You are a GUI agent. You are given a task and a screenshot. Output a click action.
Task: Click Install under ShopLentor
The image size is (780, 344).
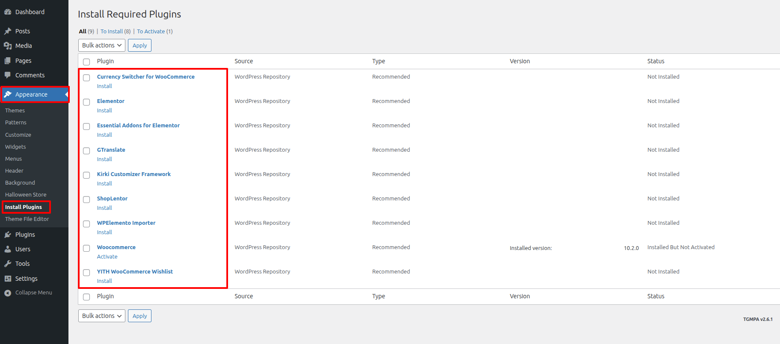pyautogui.click(x=104, y=208)
